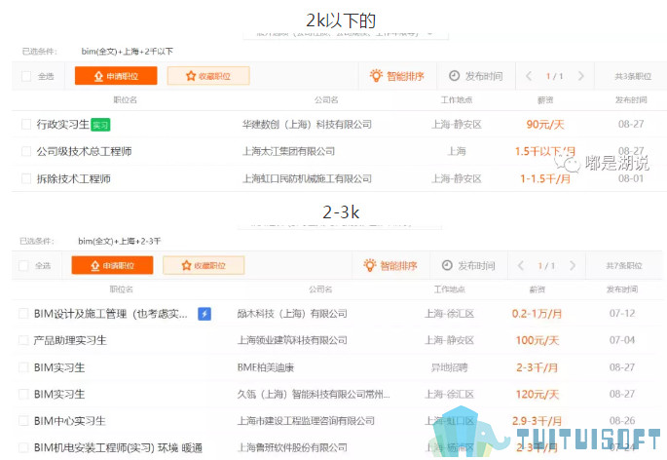Sort by 发布时间 in the 2千以下 list
Screen dimensions: 667x460
pyautogui.click(x=476, y=76)
